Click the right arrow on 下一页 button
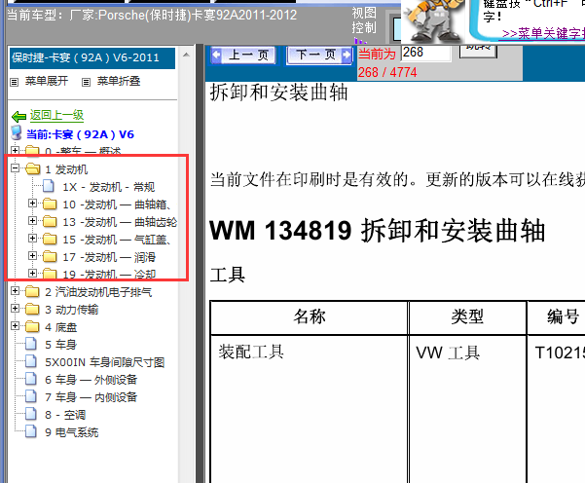 pyautogui.click(x=347, y=56)
